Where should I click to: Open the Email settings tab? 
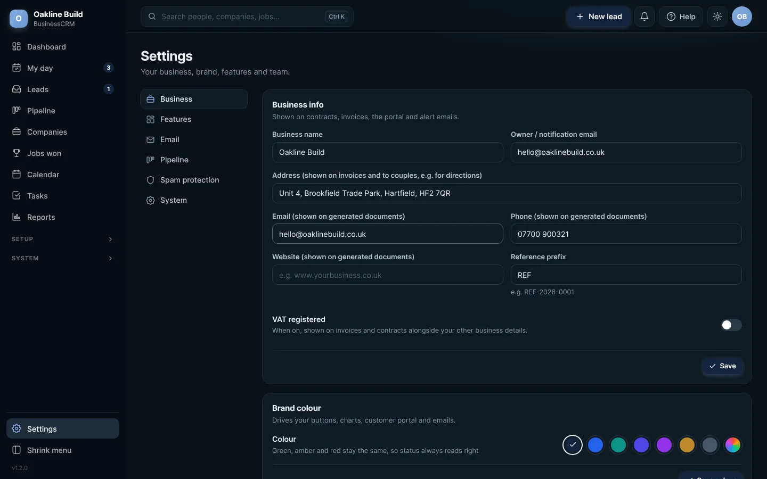click(x=194, y=139)
